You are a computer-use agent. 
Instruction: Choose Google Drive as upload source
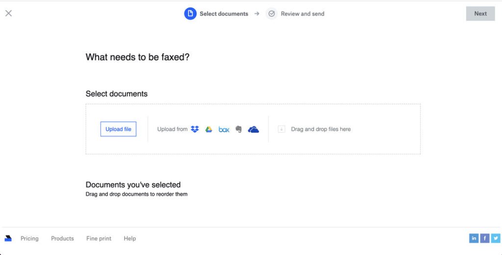click(208, 129)
